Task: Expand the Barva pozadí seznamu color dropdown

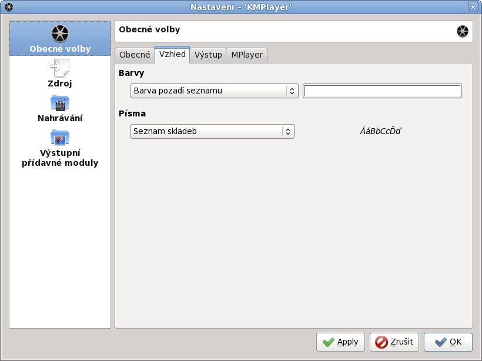Action: coord(214,91)
